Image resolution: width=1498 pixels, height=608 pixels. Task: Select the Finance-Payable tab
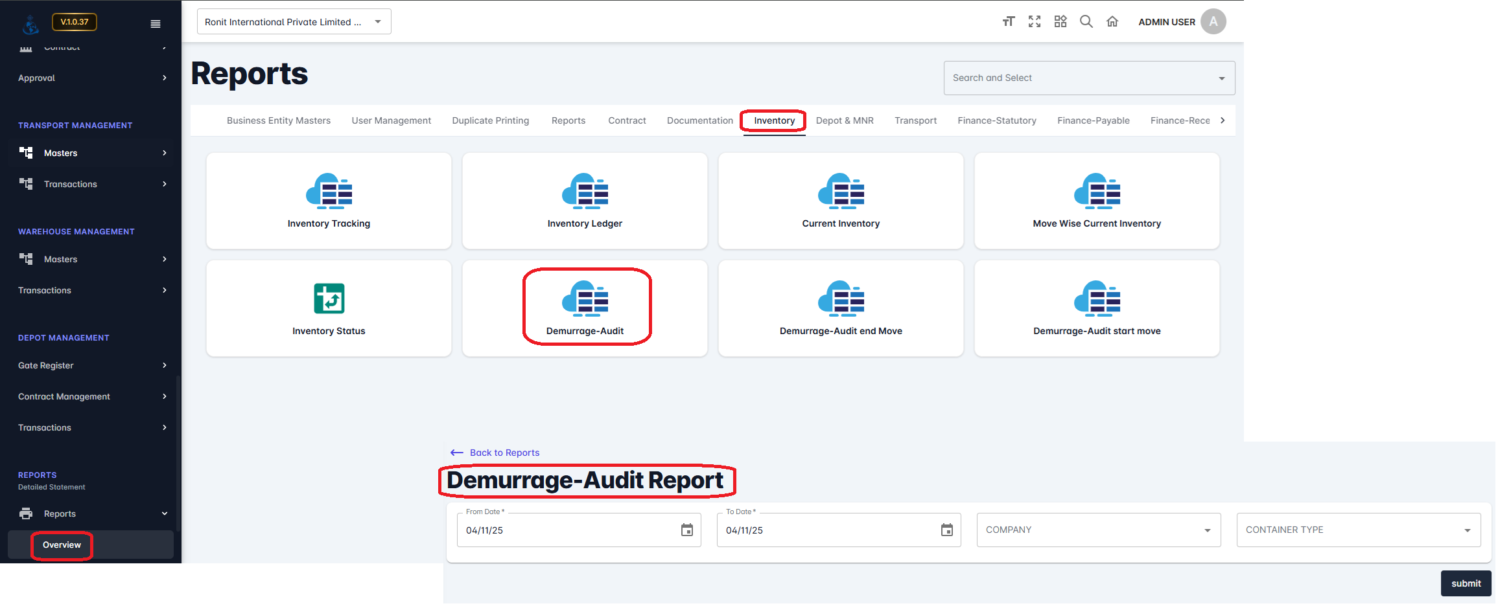[1093, 121]
